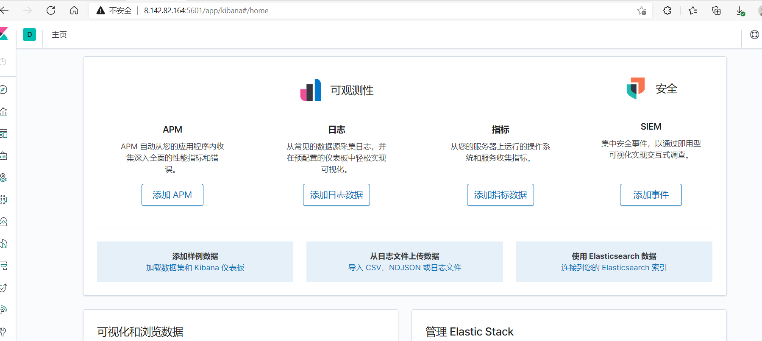Open the favorites list icon
The width and height of the screenshot is (762, 341).
tap(693, 11)
